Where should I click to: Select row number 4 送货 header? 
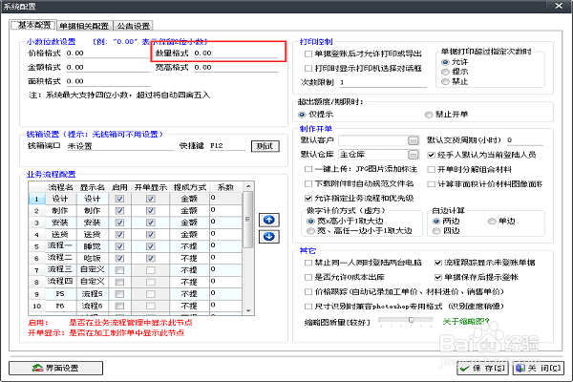36,235
